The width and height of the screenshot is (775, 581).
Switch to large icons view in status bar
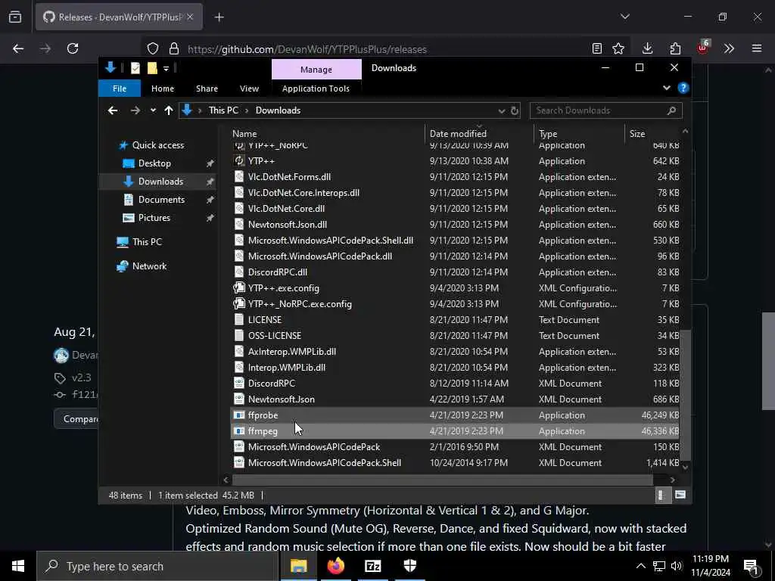(x=680, y=495)
